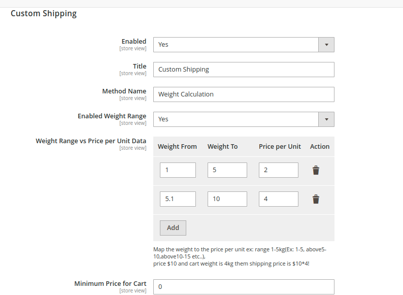
Task: Click the Price per Unit field showing 4
Action: pos(278,199)
